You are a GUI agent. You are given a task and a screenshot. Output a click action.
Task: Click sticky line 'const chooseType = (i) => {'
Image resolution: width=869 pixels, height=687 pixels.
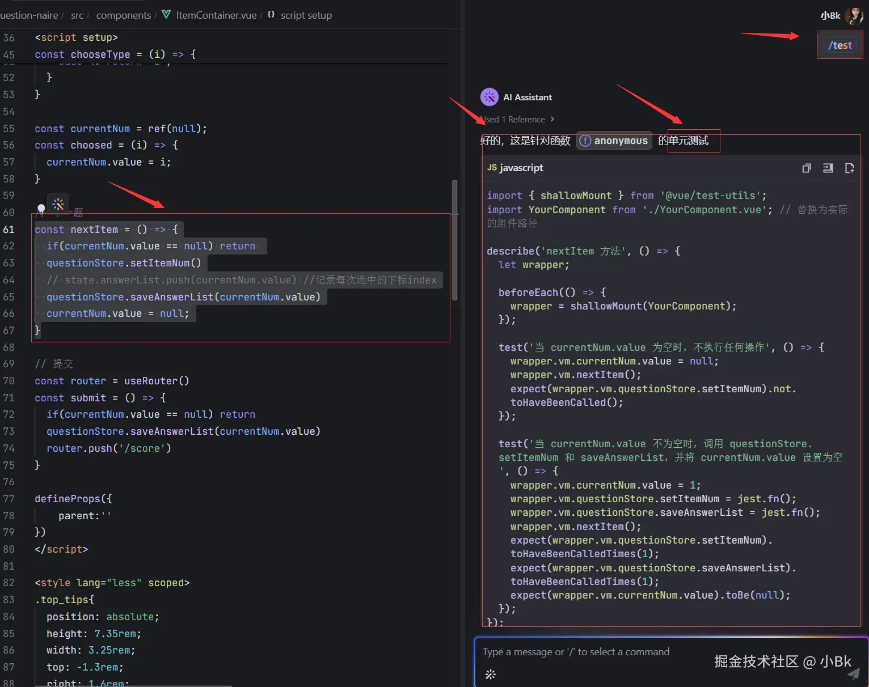coord(115,54)
